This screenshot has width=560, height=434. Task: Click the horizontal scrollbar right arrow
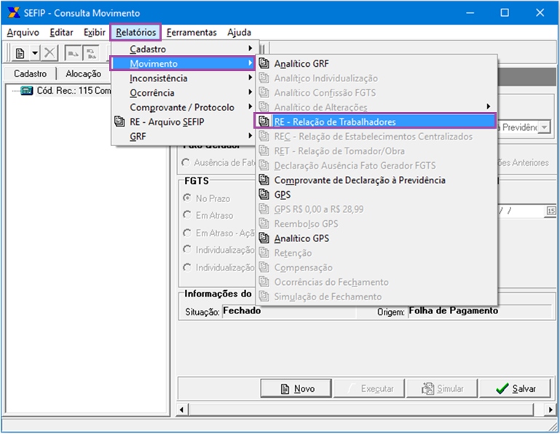(x=551, y=410)
